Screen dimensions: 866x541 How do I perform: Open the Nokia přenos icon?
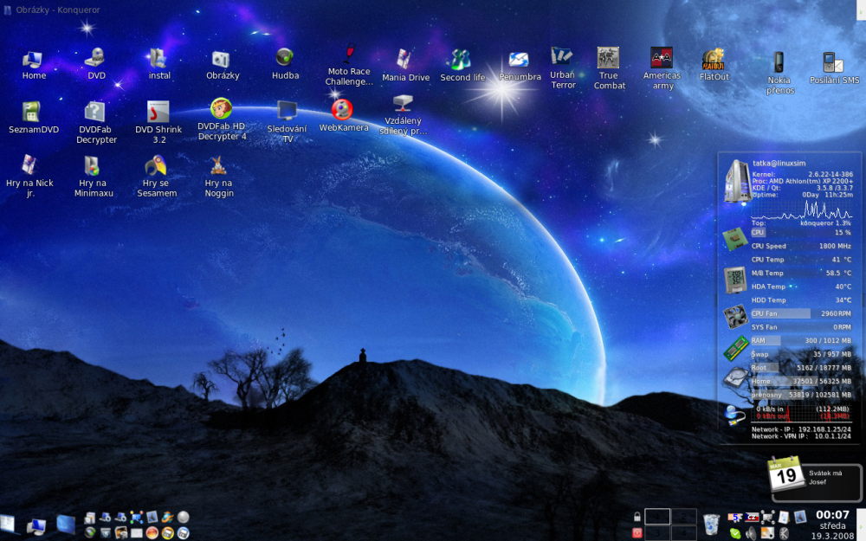(x=779, y=74)
